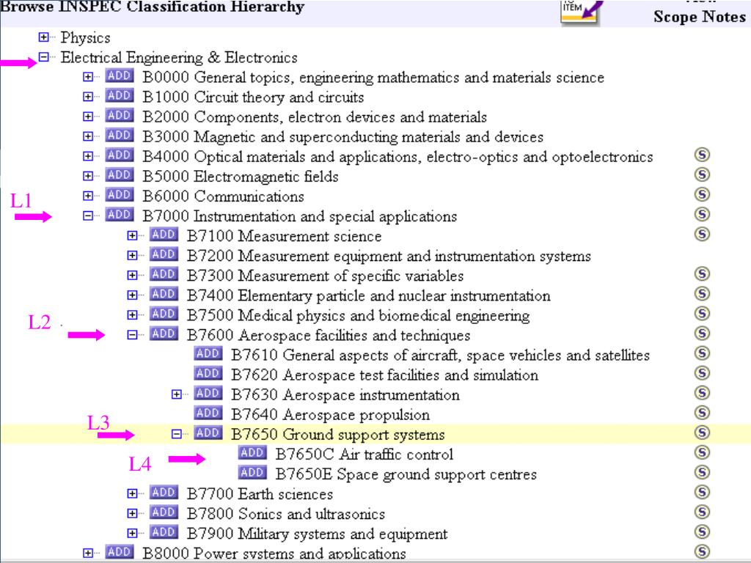Select 'B7400 Elementary particle and nuclear instrumentation' text

(x=368, y=296)
